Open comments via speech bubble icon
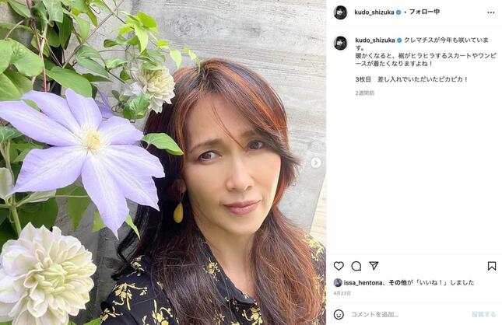 [356, 266]
